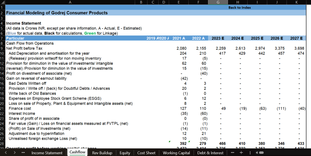Click the next sheet navigation arrow
The width and height of the screenshot is (311, 156).
[14, 153]
